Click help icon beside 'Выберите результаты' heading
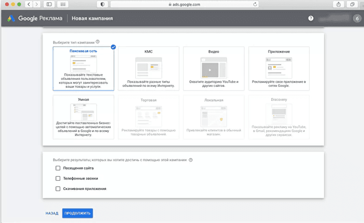 click(x=191, y=160)
